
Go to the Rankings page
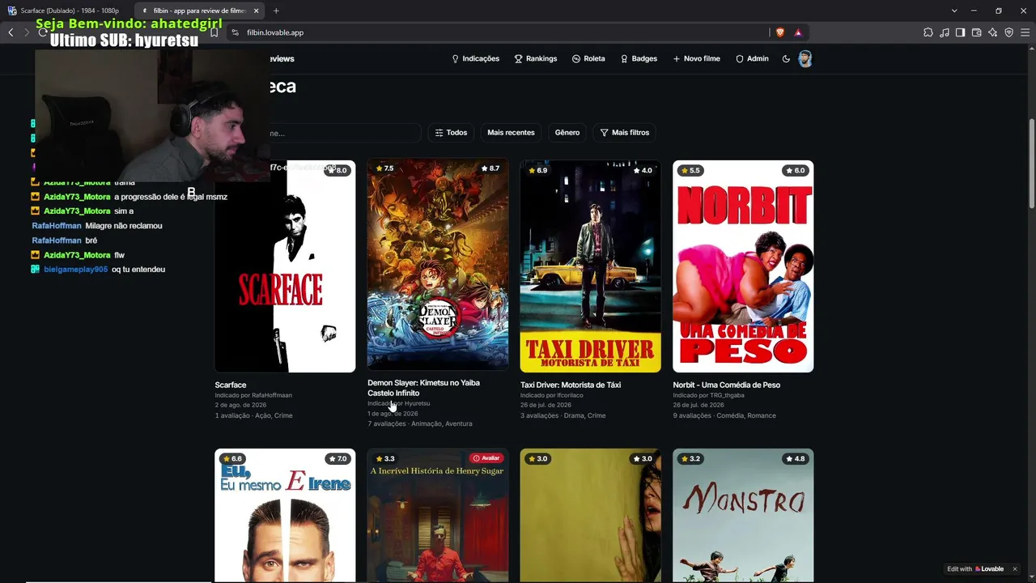(x=536, y=58)
